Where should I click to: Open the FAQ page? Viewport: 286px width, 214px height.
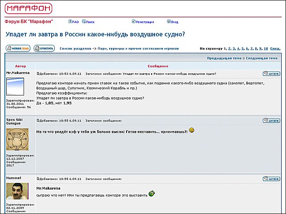tap(75, 22)
